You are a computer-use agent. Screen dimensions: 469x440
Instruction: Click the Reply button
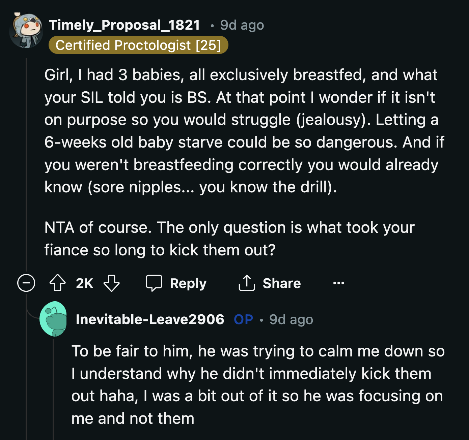[x=188, y=283]
